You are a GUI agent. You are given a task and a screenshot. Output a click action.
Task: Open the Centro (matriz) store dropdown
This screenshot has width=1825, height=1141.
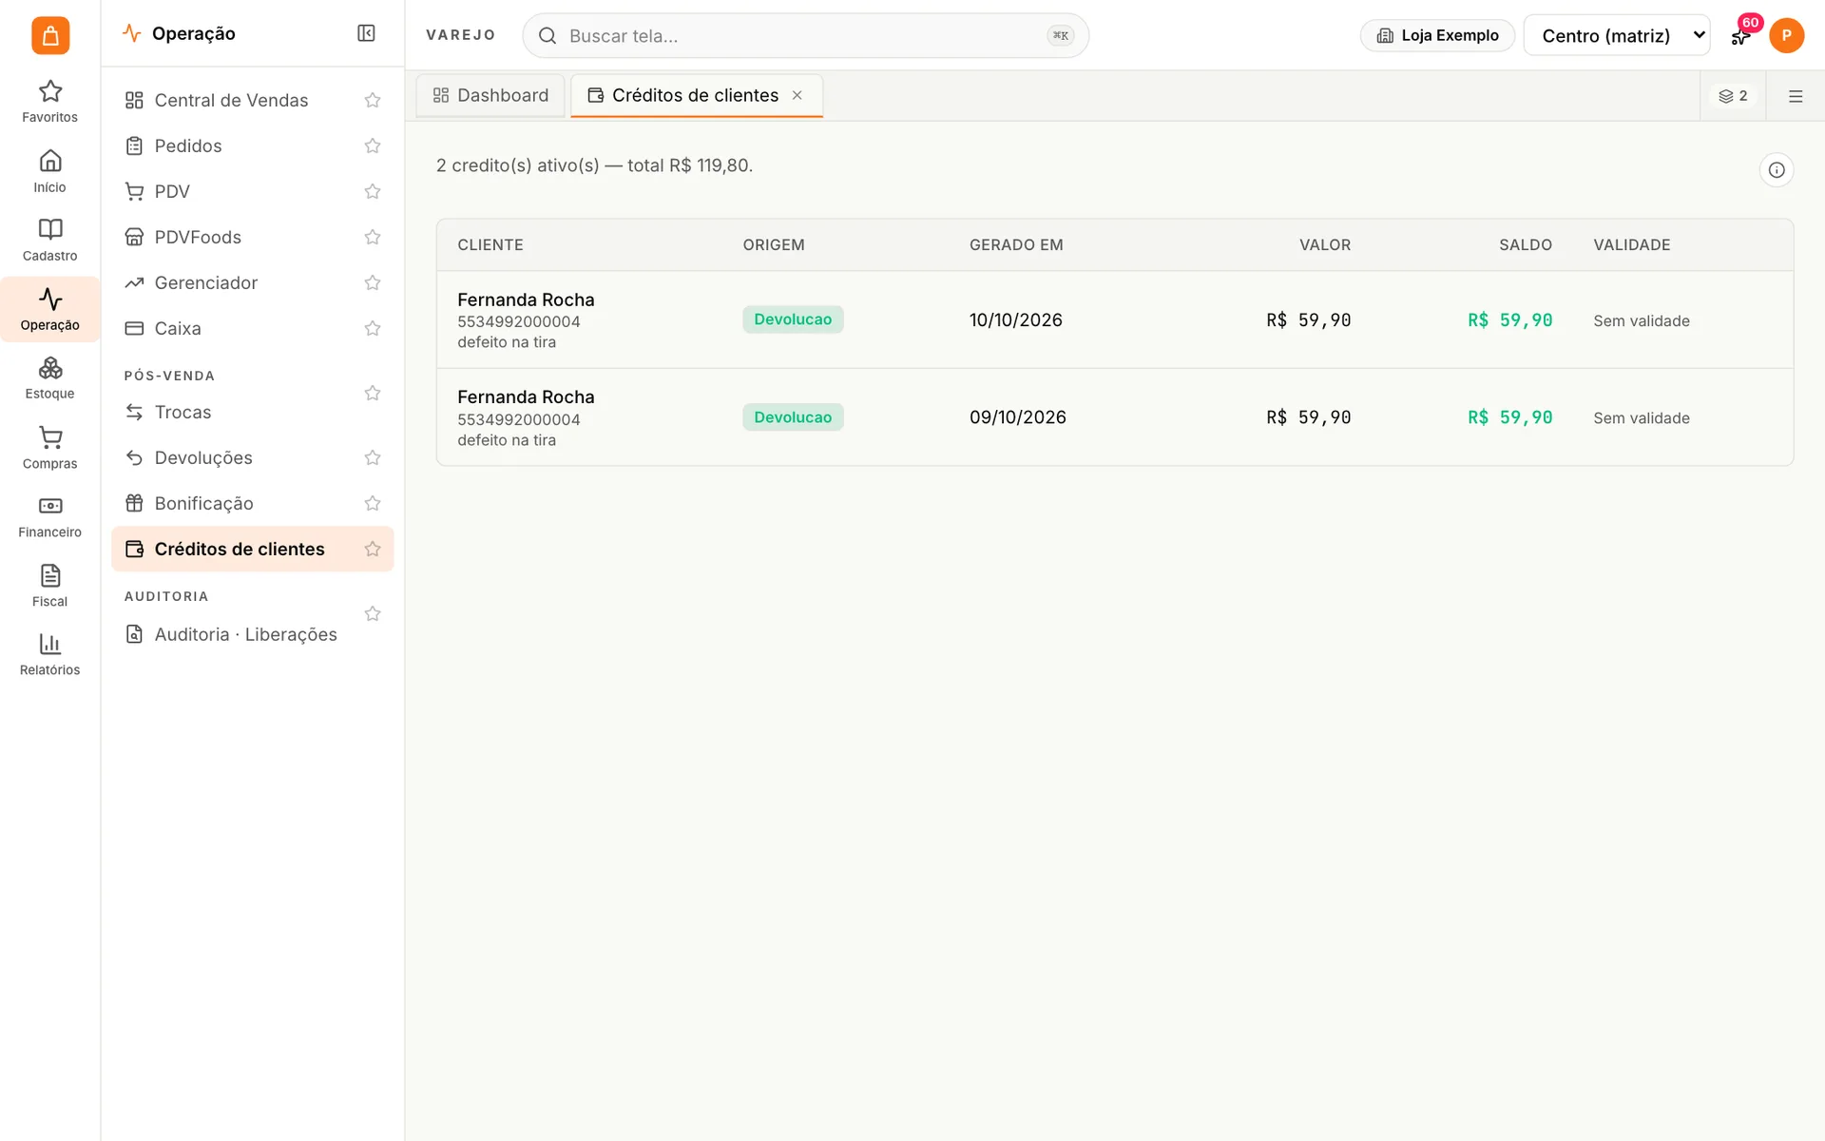pyautogui.click(x=1616, y=35)
